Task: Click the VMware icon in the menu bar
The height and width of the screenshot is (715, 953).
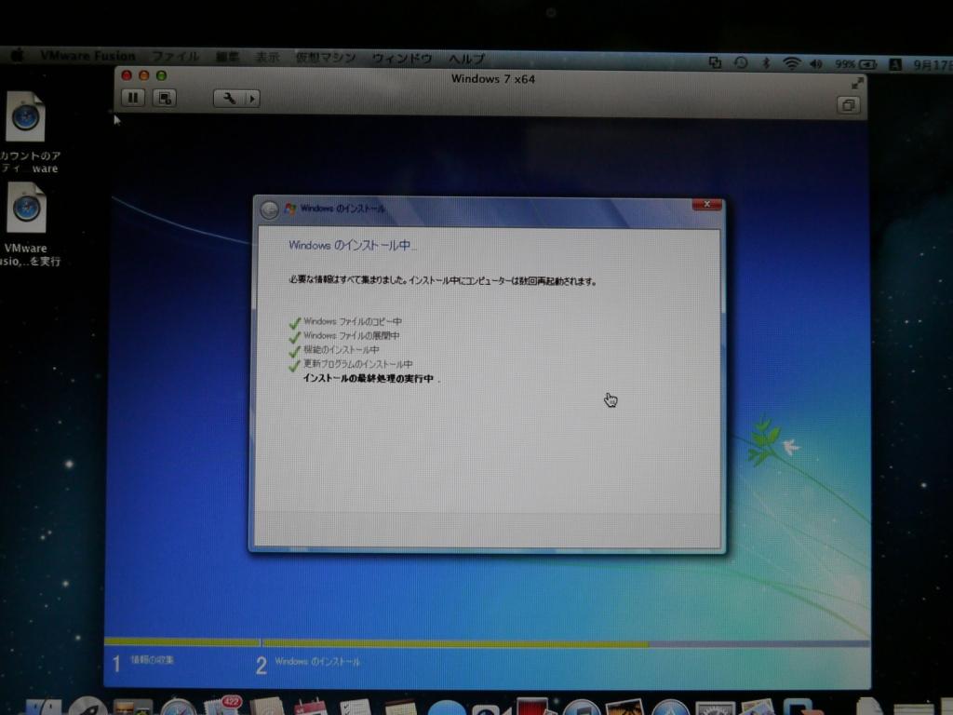Action: [715, 62]
